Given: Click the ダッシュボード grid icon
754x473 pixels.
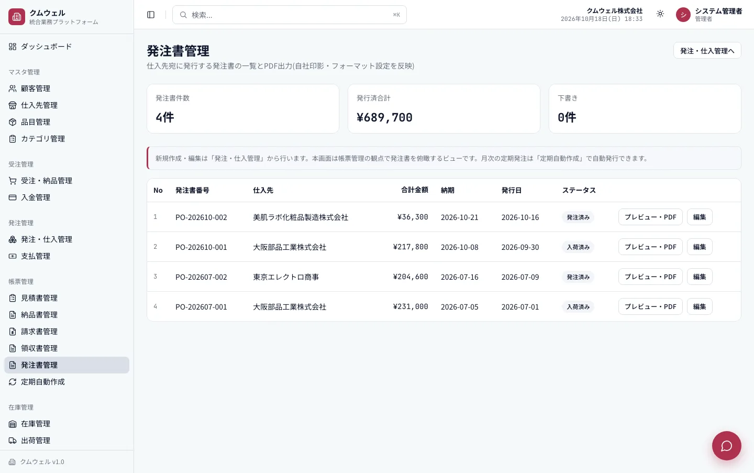Looking at the screenshot, I should click(x=13, y=47).
